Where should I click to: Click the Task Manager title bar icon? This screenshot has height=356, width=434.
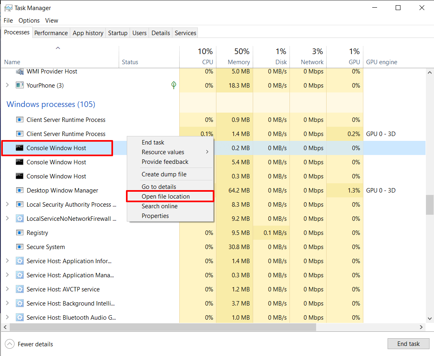pos(8,8)
